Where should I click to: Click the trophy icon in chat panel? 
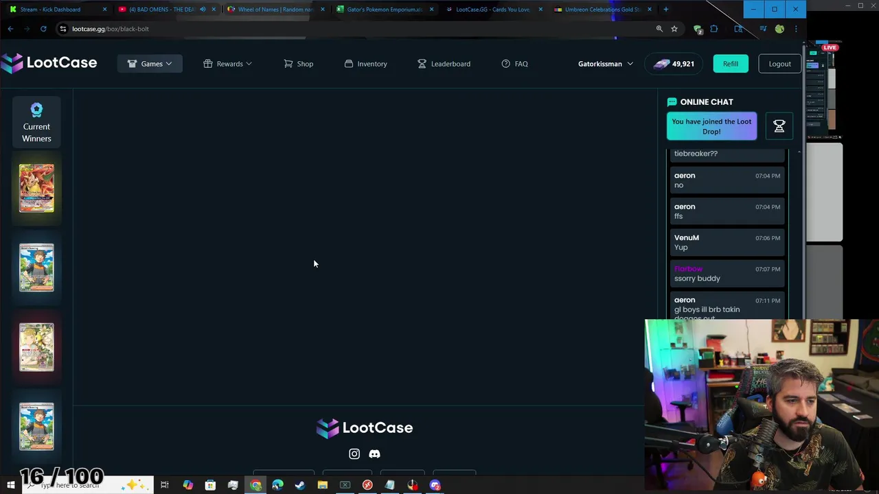coord(779,126)
